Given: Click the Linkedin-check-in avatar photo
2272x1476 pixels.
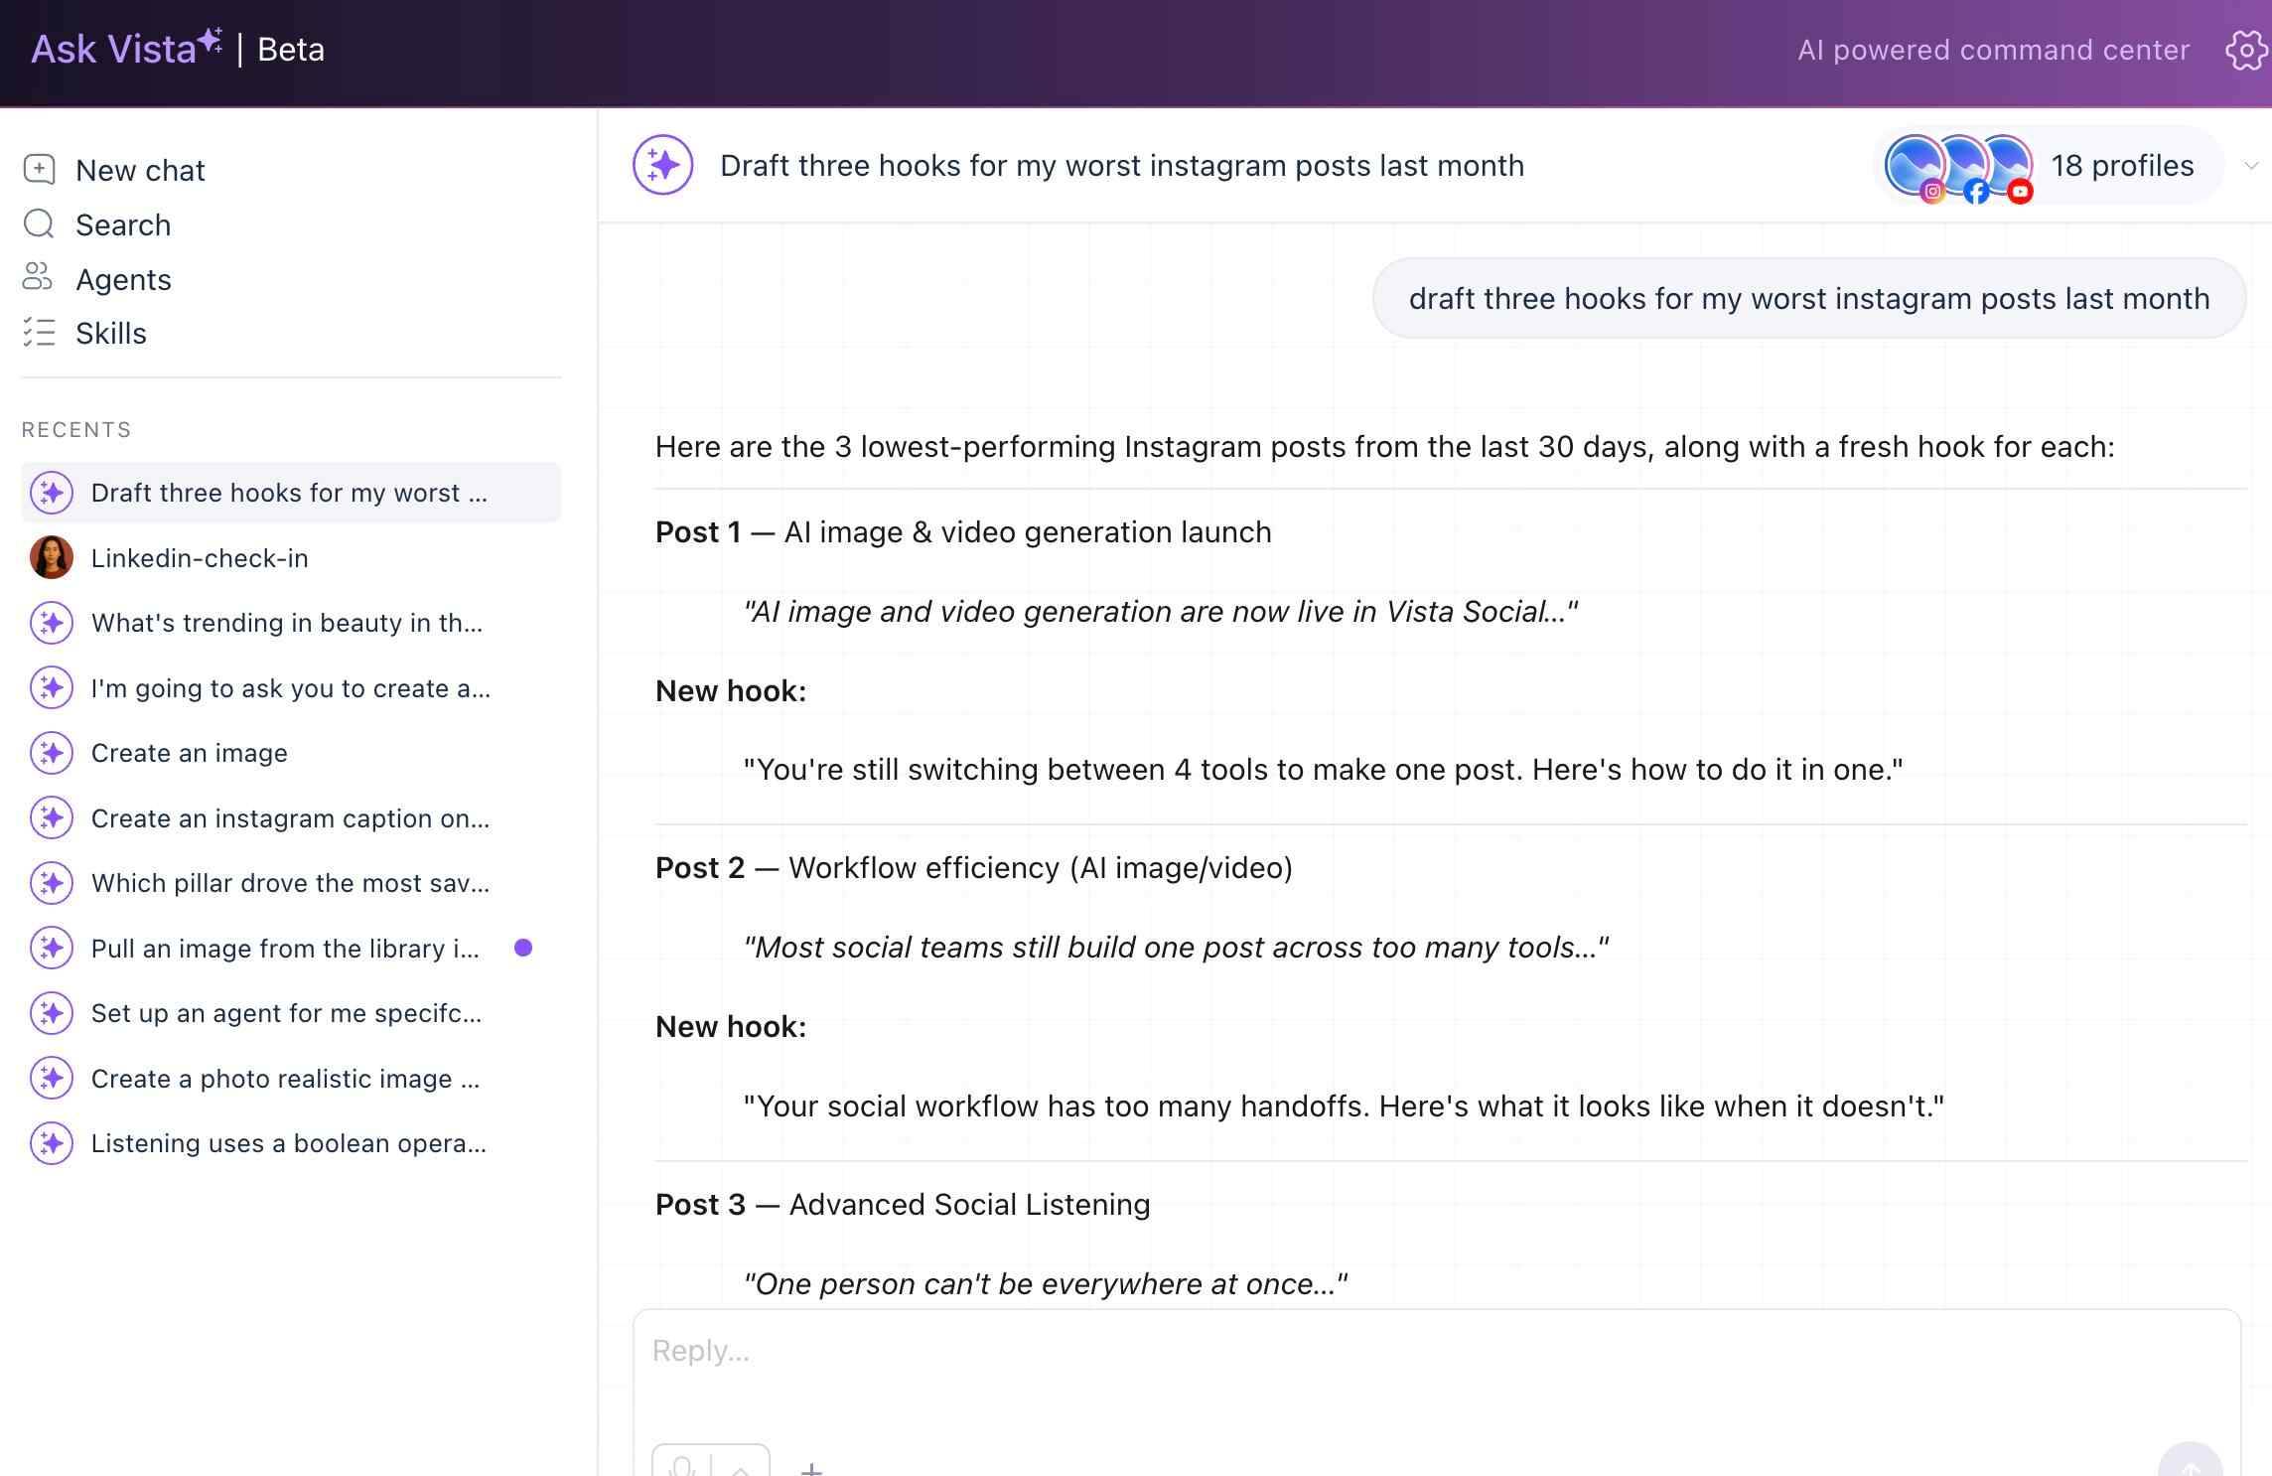Looking at the screenshot, I should pyautogui.click(x=52, y=557).
